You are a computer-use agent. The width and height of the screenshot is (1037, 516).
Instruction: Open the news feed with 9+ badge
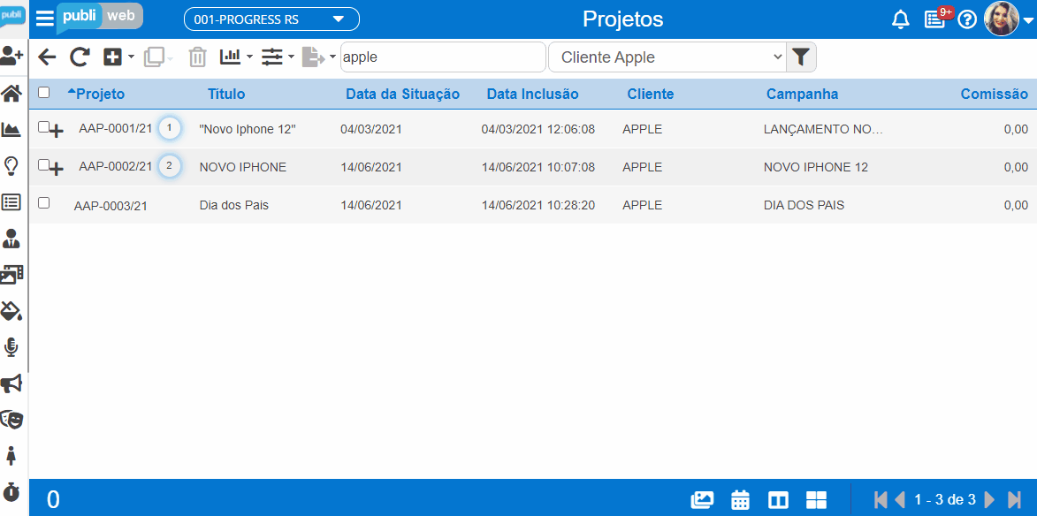[x=934, y=19]
